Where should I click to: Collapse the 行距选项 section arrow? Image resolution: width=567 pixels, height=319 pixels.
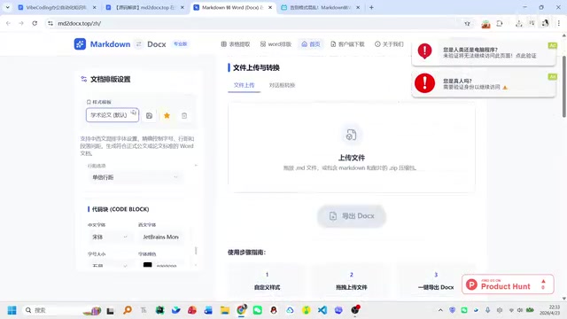pos(196,166)
